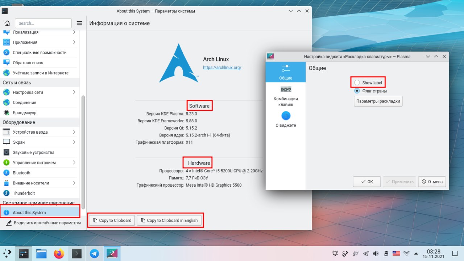The image size is (464, 261).
Task: Click the Telegram paper-plane tray icon
Action: (x=366, y=253)
